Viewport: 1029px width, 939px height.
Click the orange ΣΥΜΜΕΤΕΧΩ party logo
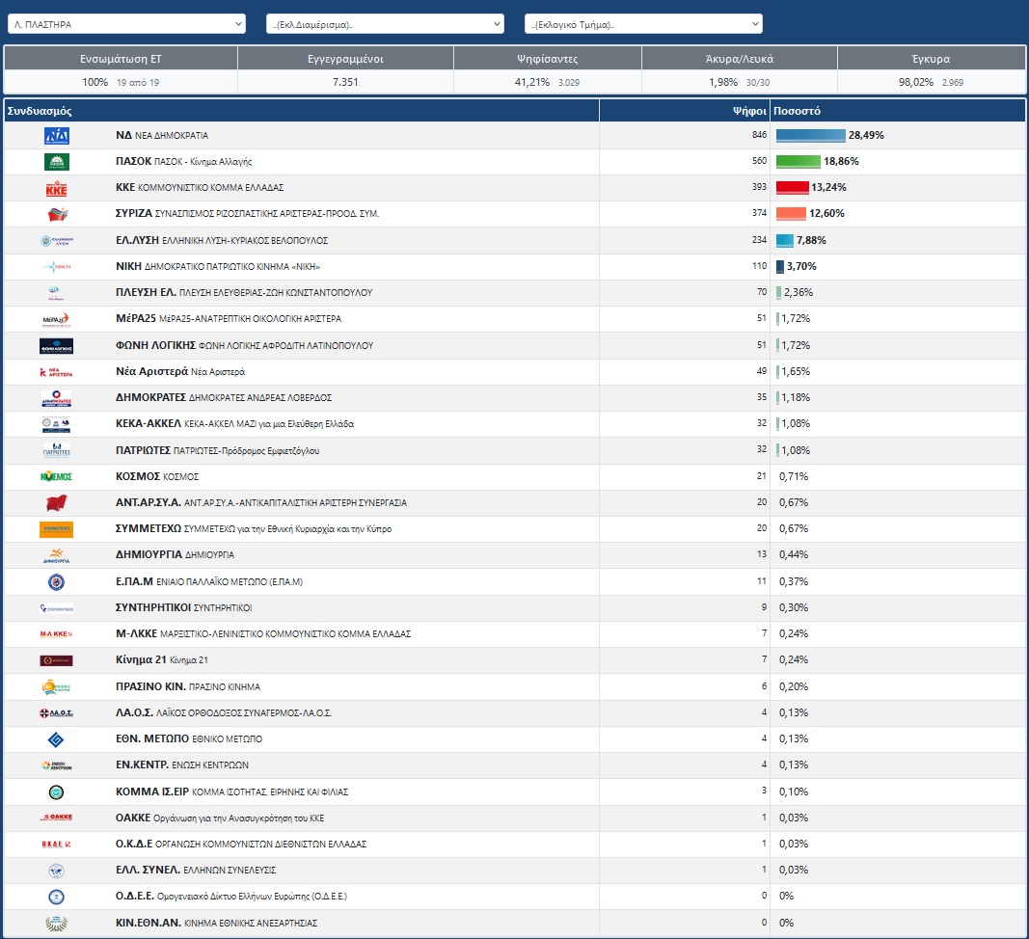[x=57, y=529]
